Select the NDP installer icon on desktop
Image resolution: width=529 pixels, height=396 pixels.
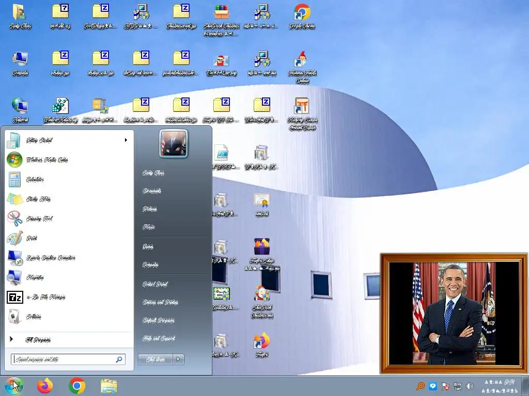pos(141,16)
